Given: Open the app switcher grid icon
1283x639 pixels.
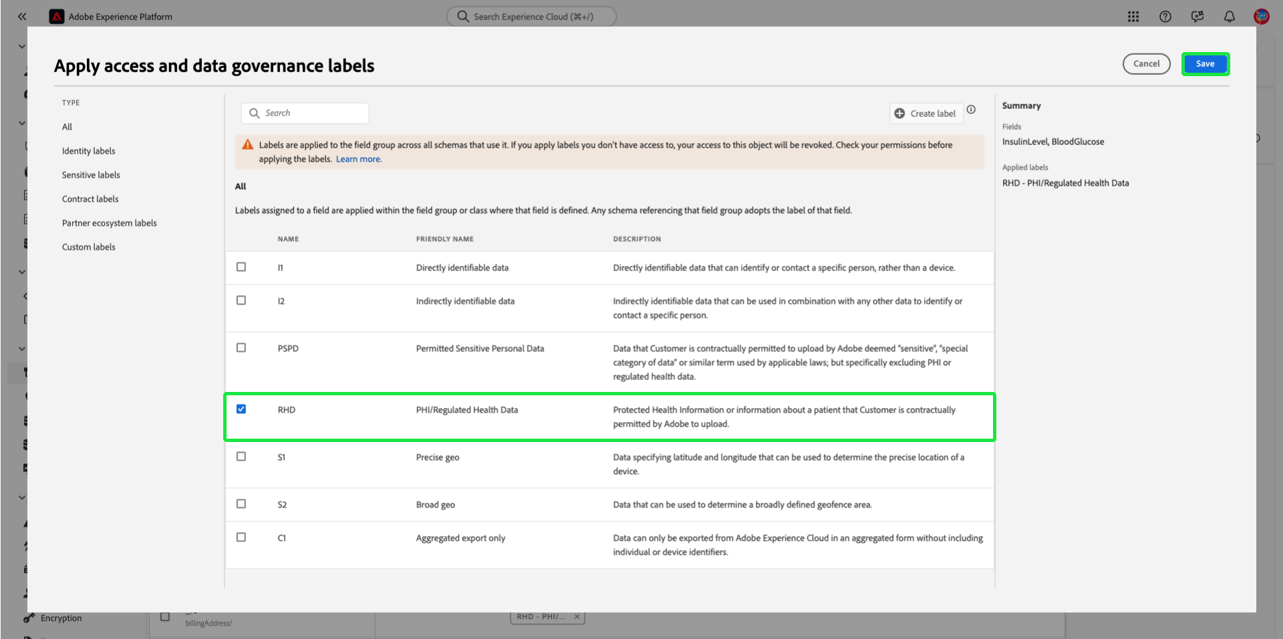Looking at the screenshot, I should (x=1133, y=17).
